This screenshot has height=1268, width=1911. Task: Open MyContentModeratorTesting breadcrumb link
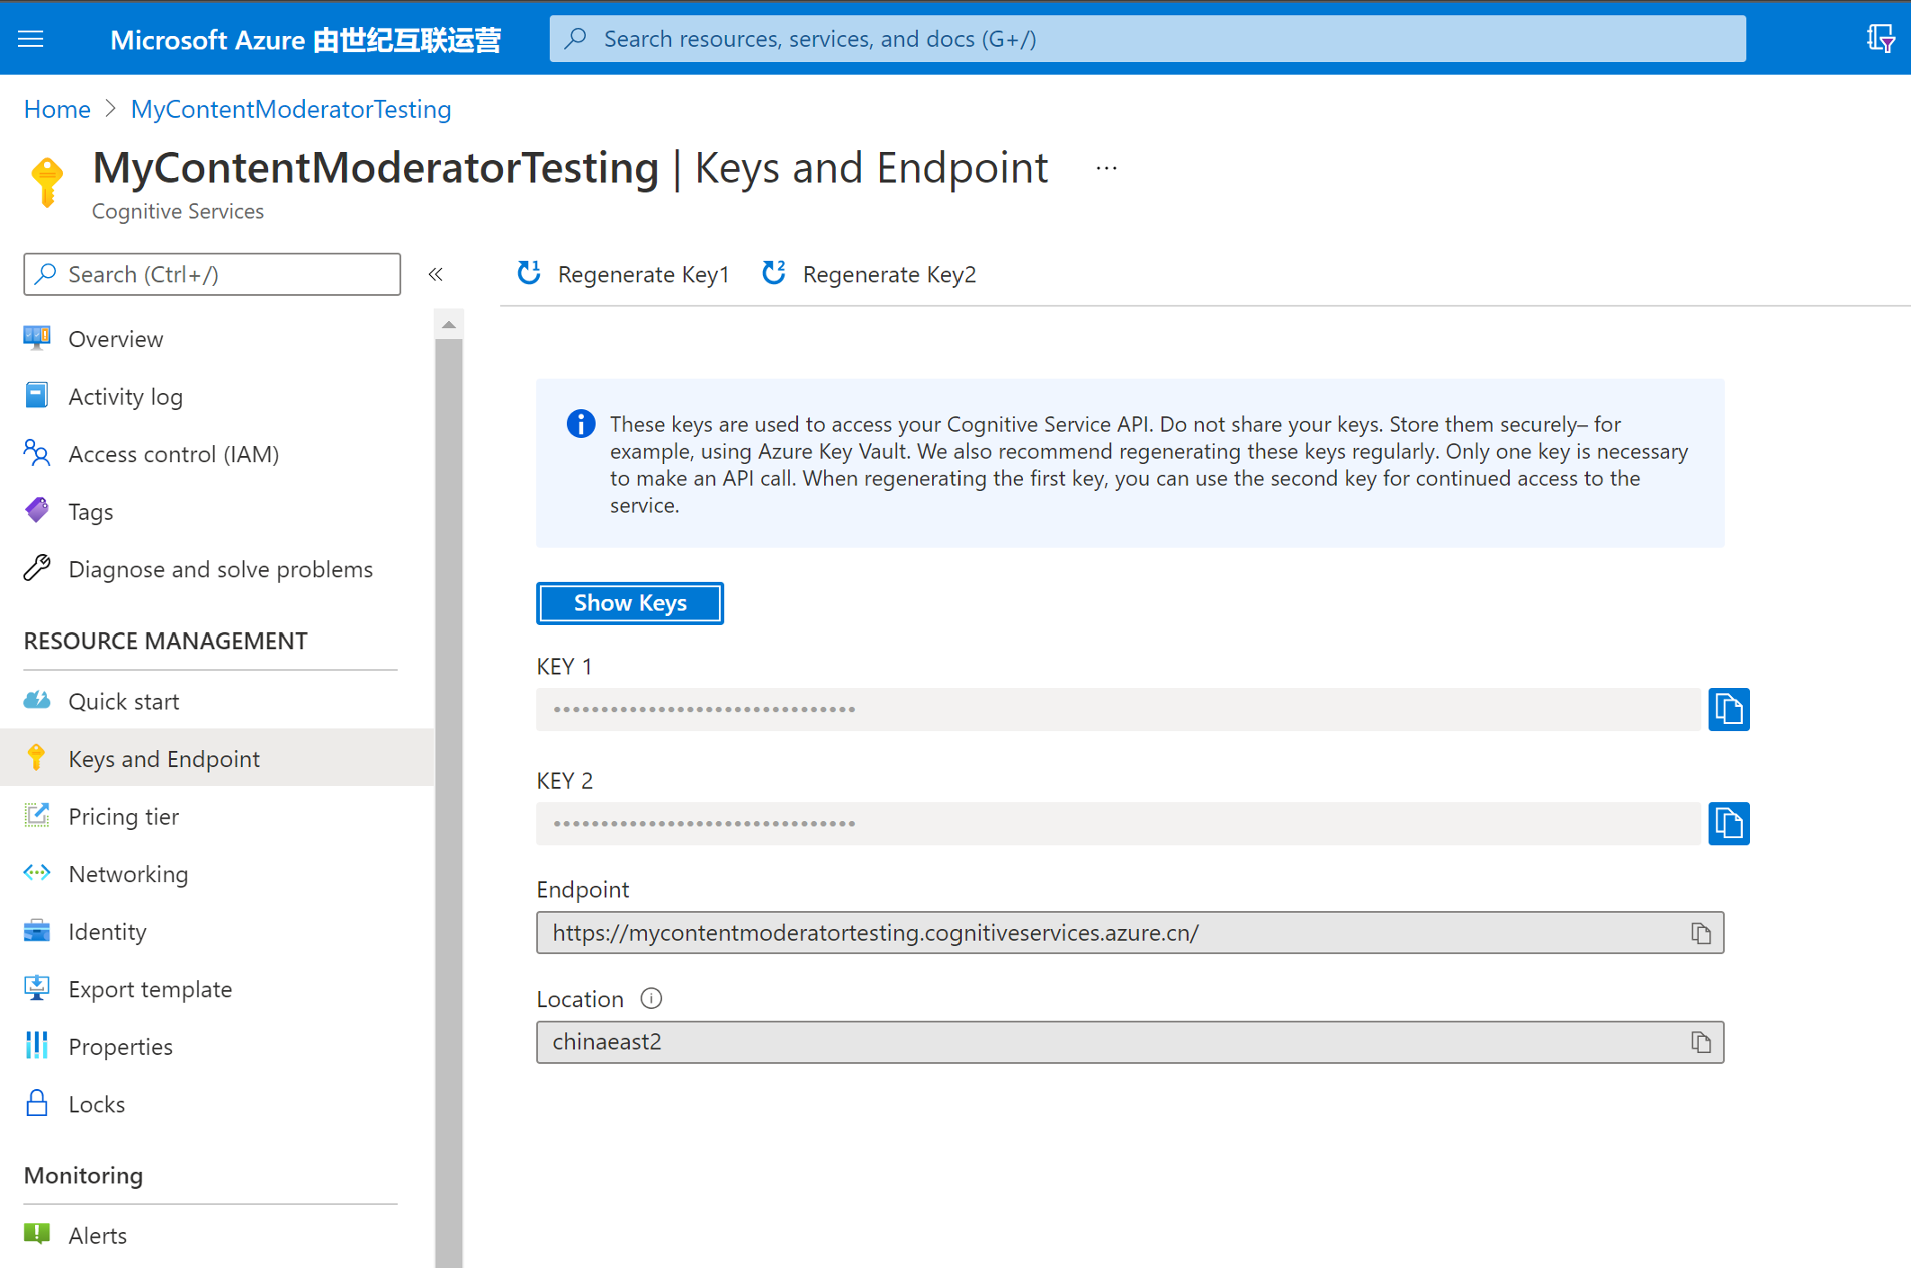[x=291, y=109]
